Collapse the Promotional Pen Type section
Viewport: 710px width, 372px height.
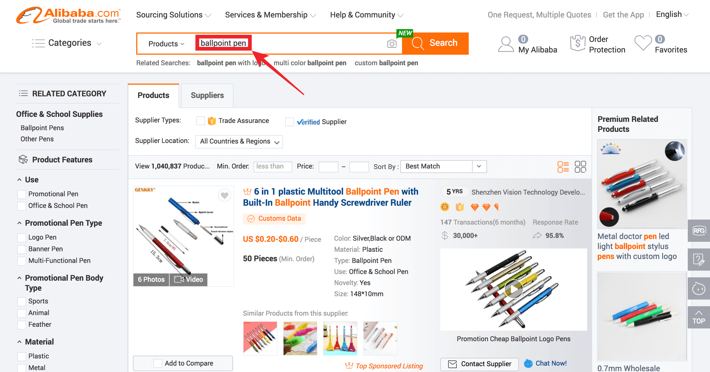[19, 223]
